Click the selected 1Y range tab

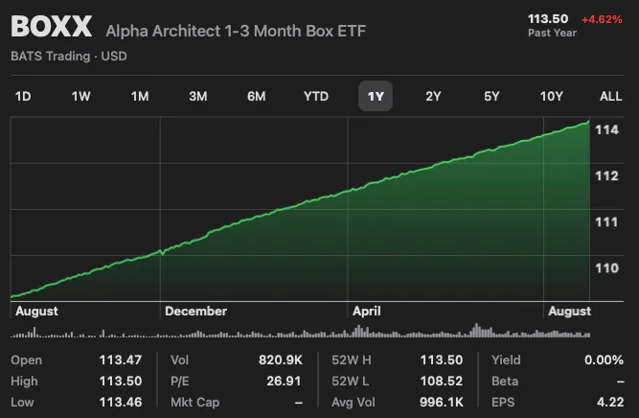(376, 96)
